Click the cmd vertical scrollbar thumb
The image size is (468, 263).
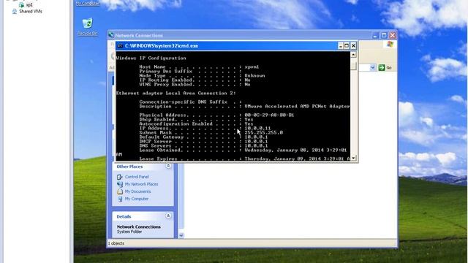coord(353,65)
